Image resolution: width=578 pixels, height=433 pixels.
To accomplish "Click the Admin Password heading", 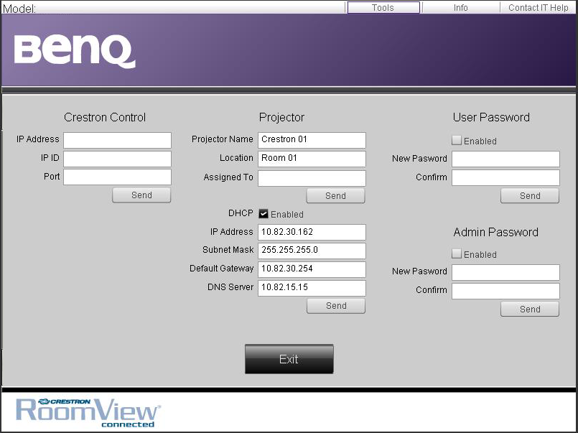I will tap(496, 232).
